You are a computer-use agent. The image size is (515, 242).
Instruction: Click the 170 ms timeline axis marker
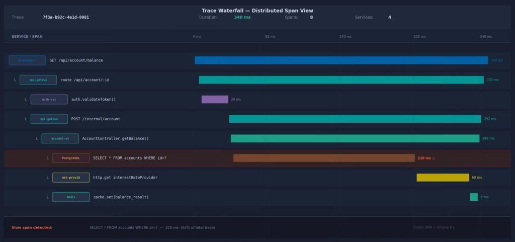click(x=345, y=37)
